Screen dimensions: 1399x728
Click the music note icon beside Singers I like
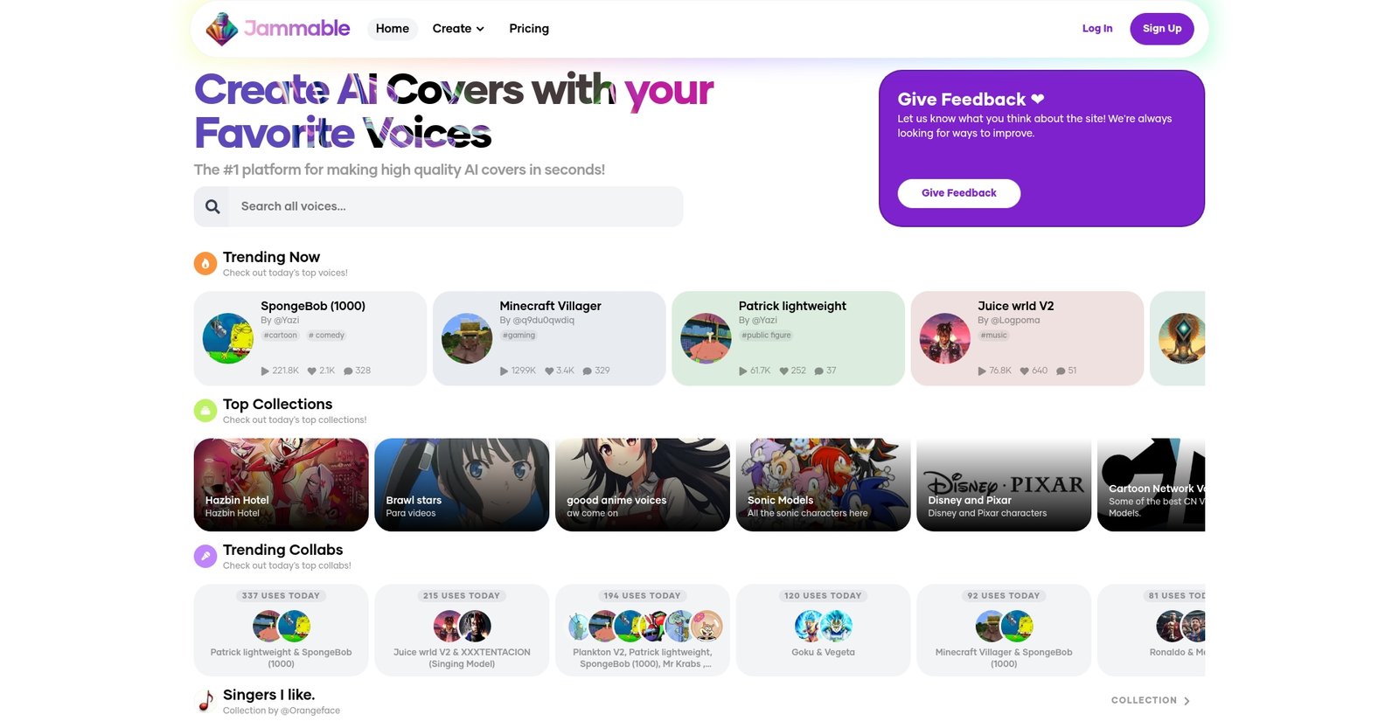point(205,701)
